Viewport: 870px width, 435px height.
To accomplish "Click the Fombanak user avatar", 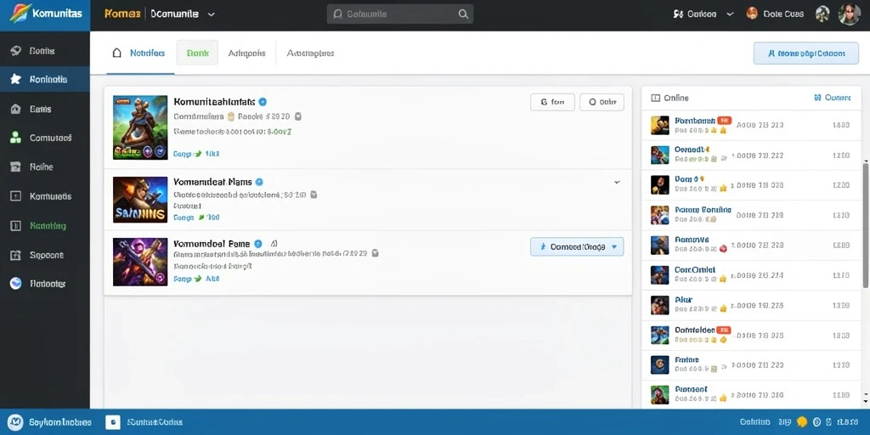I will click(x=659, y=126).
